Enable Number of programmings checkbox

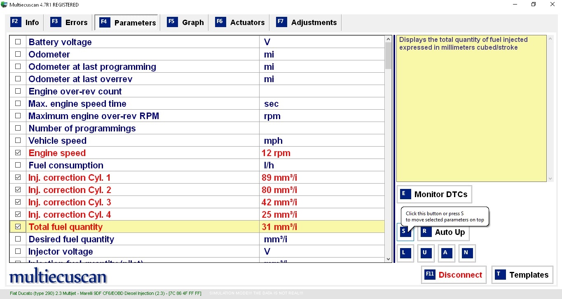pos(18,128)
